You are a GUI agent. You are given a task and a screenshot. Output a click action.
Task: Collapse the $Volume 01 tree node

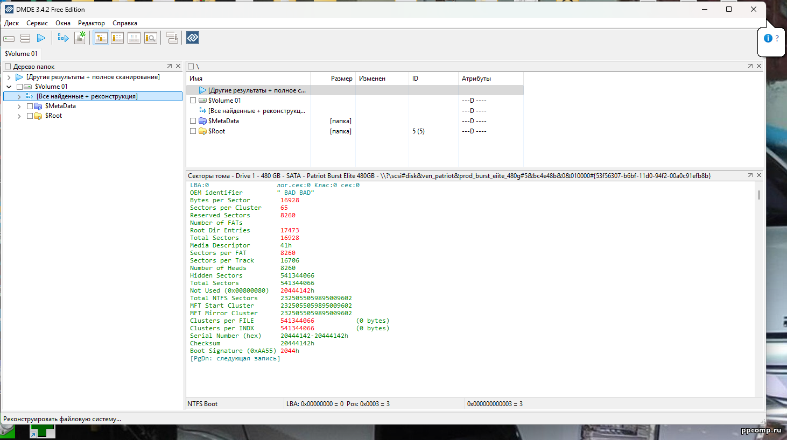[x=9, y=87]
